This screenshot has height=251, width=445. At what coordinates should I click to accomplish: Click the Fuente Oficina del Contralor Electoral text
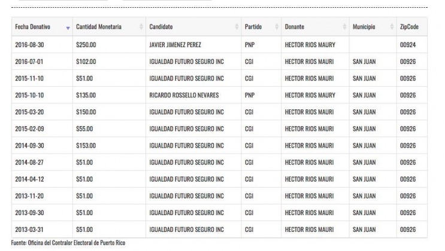pos(68,243)
